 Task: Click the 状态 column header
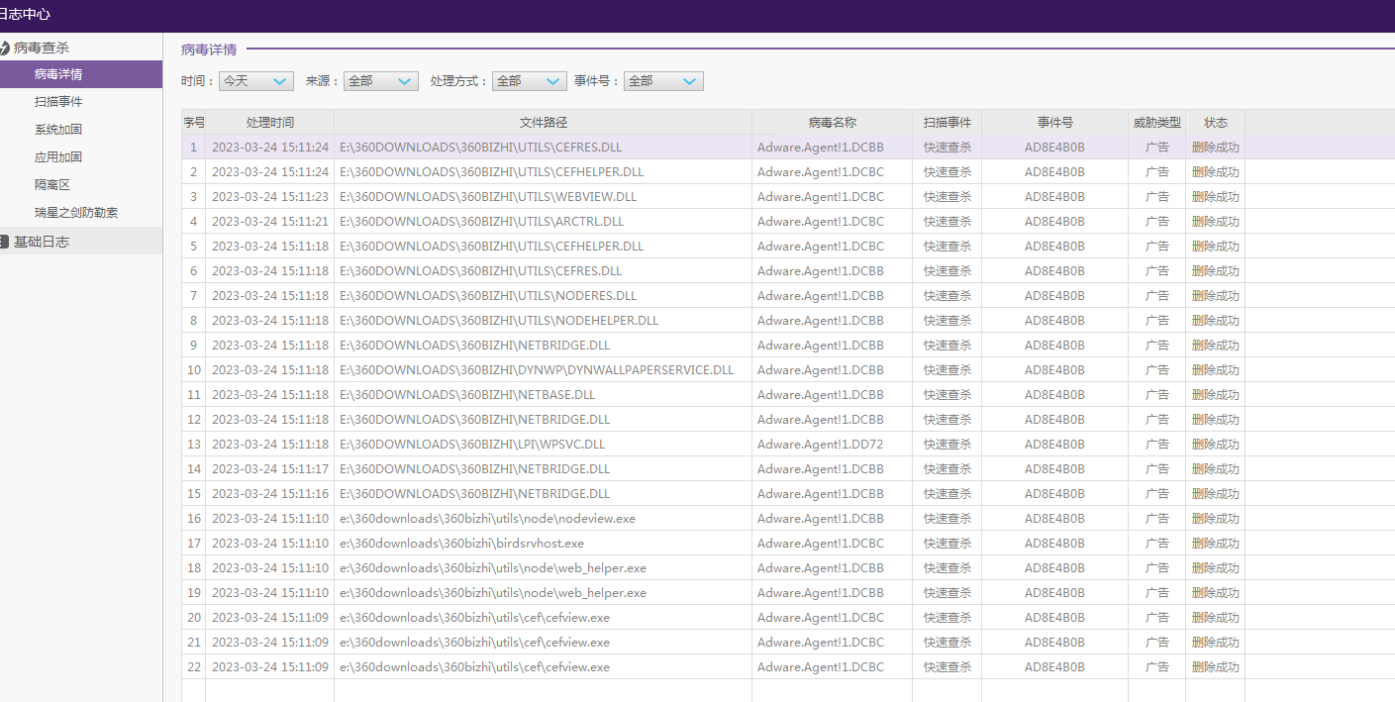1216,122
